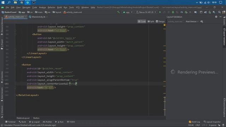Click the app module breadcrumb
This screenshot has height=127, width=226.
(x=22, y=12)
